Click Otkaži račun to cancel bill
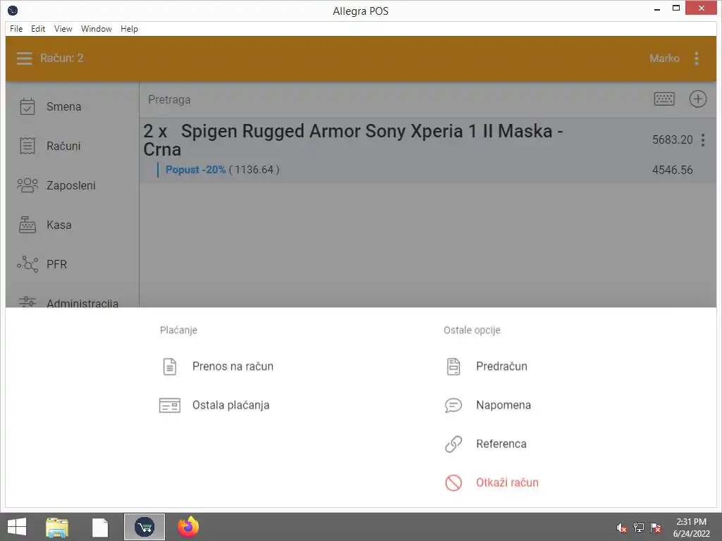The width and height of the screenshot is (722, 541). click(507, 483)
